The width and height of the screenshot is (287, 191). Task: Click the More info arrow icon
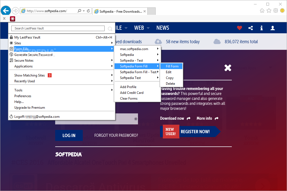(x=217, y=119)
